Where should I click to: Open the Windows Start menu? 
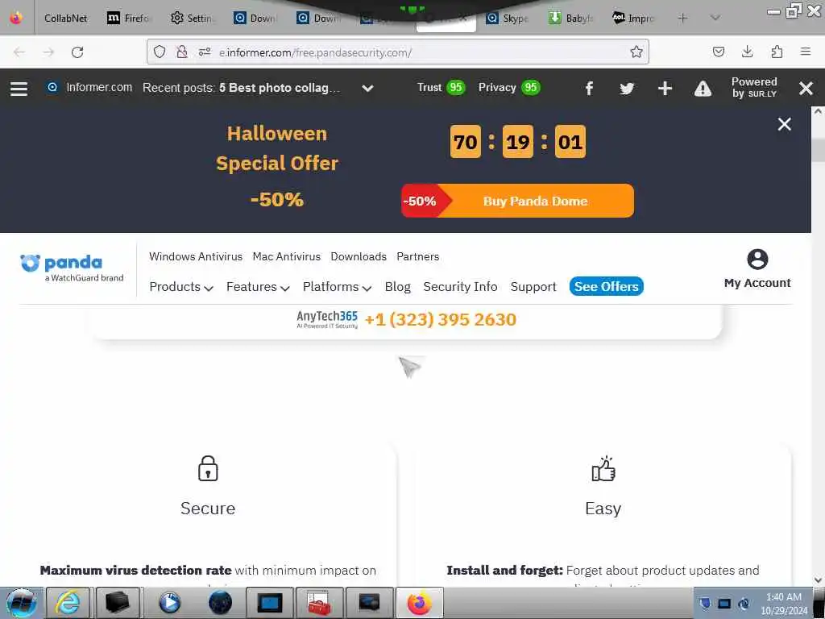click(20, 603)
